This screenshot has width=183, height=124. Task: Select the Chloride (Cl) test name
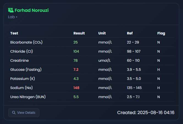(23, 52)
